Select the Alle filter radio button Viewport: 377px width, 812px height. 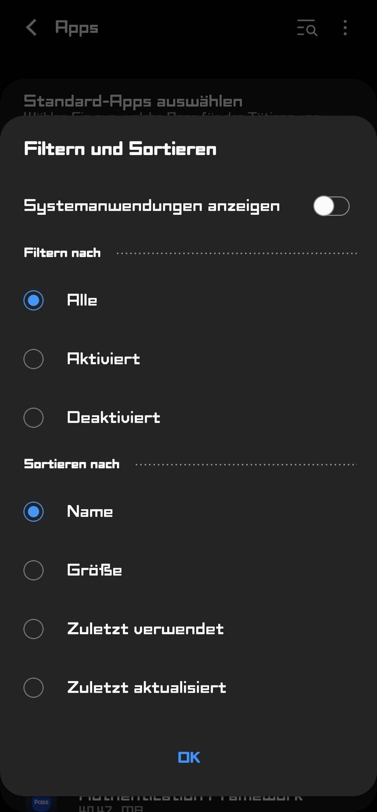34,300
